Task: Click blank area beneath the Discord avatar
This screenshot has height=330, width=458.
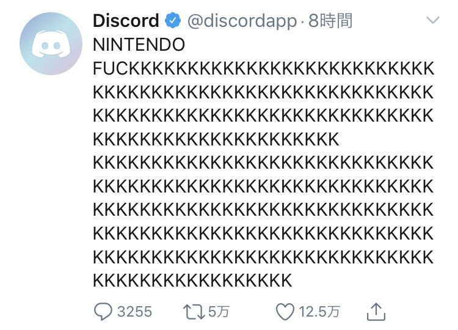Action: coord(51,175)
